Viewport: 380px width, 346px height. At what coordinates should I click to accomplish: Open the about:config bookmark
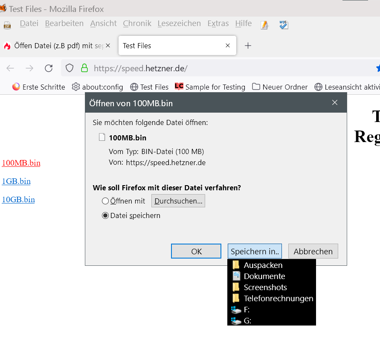click(x=97, y=87)
